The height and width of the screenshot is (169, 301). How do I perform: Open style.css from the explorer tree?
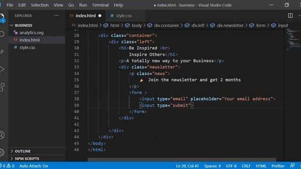click(37, 47)
